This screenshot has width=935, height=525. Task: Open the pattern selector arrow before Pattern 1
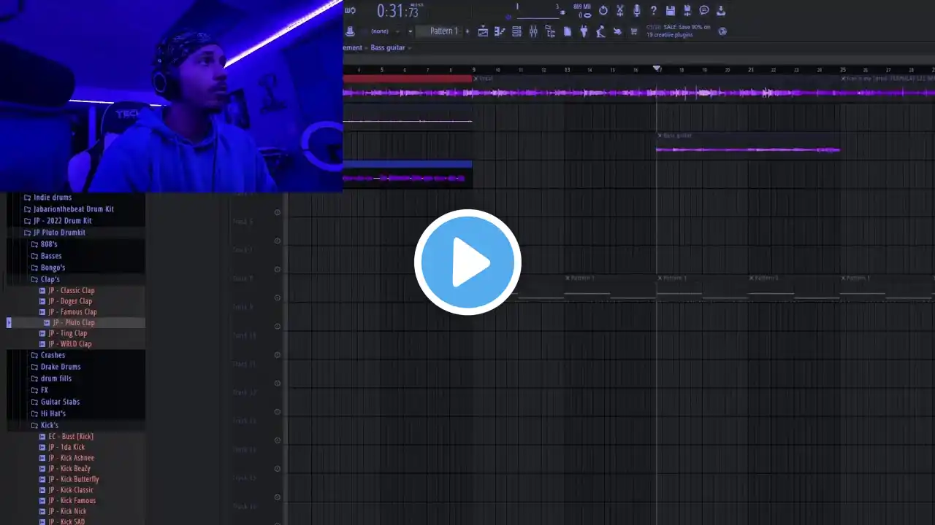411,31
